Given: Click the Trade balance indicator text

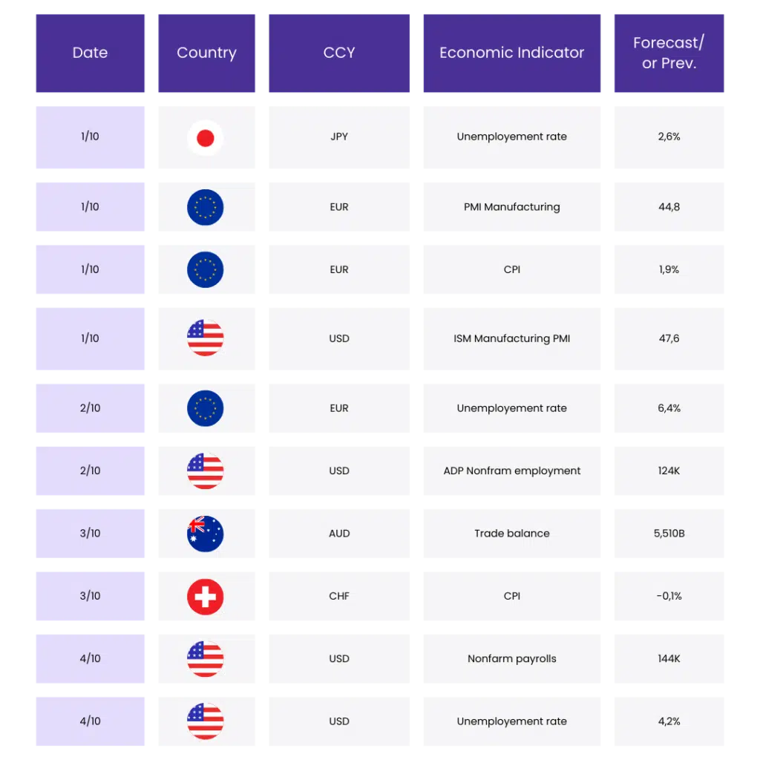Looking at the screenshot, I should pos(512,534).
